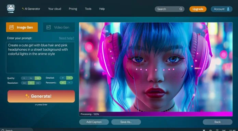Click inside the prompt text box
The image size is (238, 131).
tap(40, 58)
